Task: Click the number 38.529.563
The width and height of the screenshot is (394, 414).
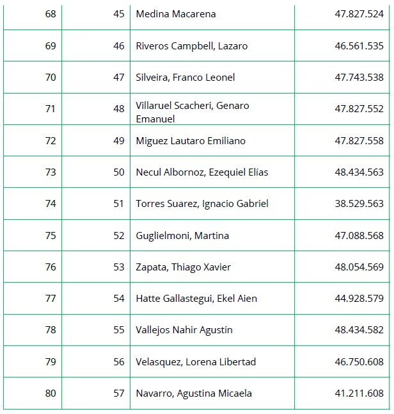Action: coord(359,204)
